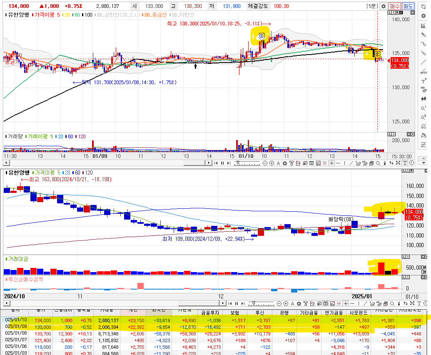Image resolution: width=431 pixels, height=355 pixels.
Task: Click right arrow of lower chart scrollbar
Action: coord(223,303)
